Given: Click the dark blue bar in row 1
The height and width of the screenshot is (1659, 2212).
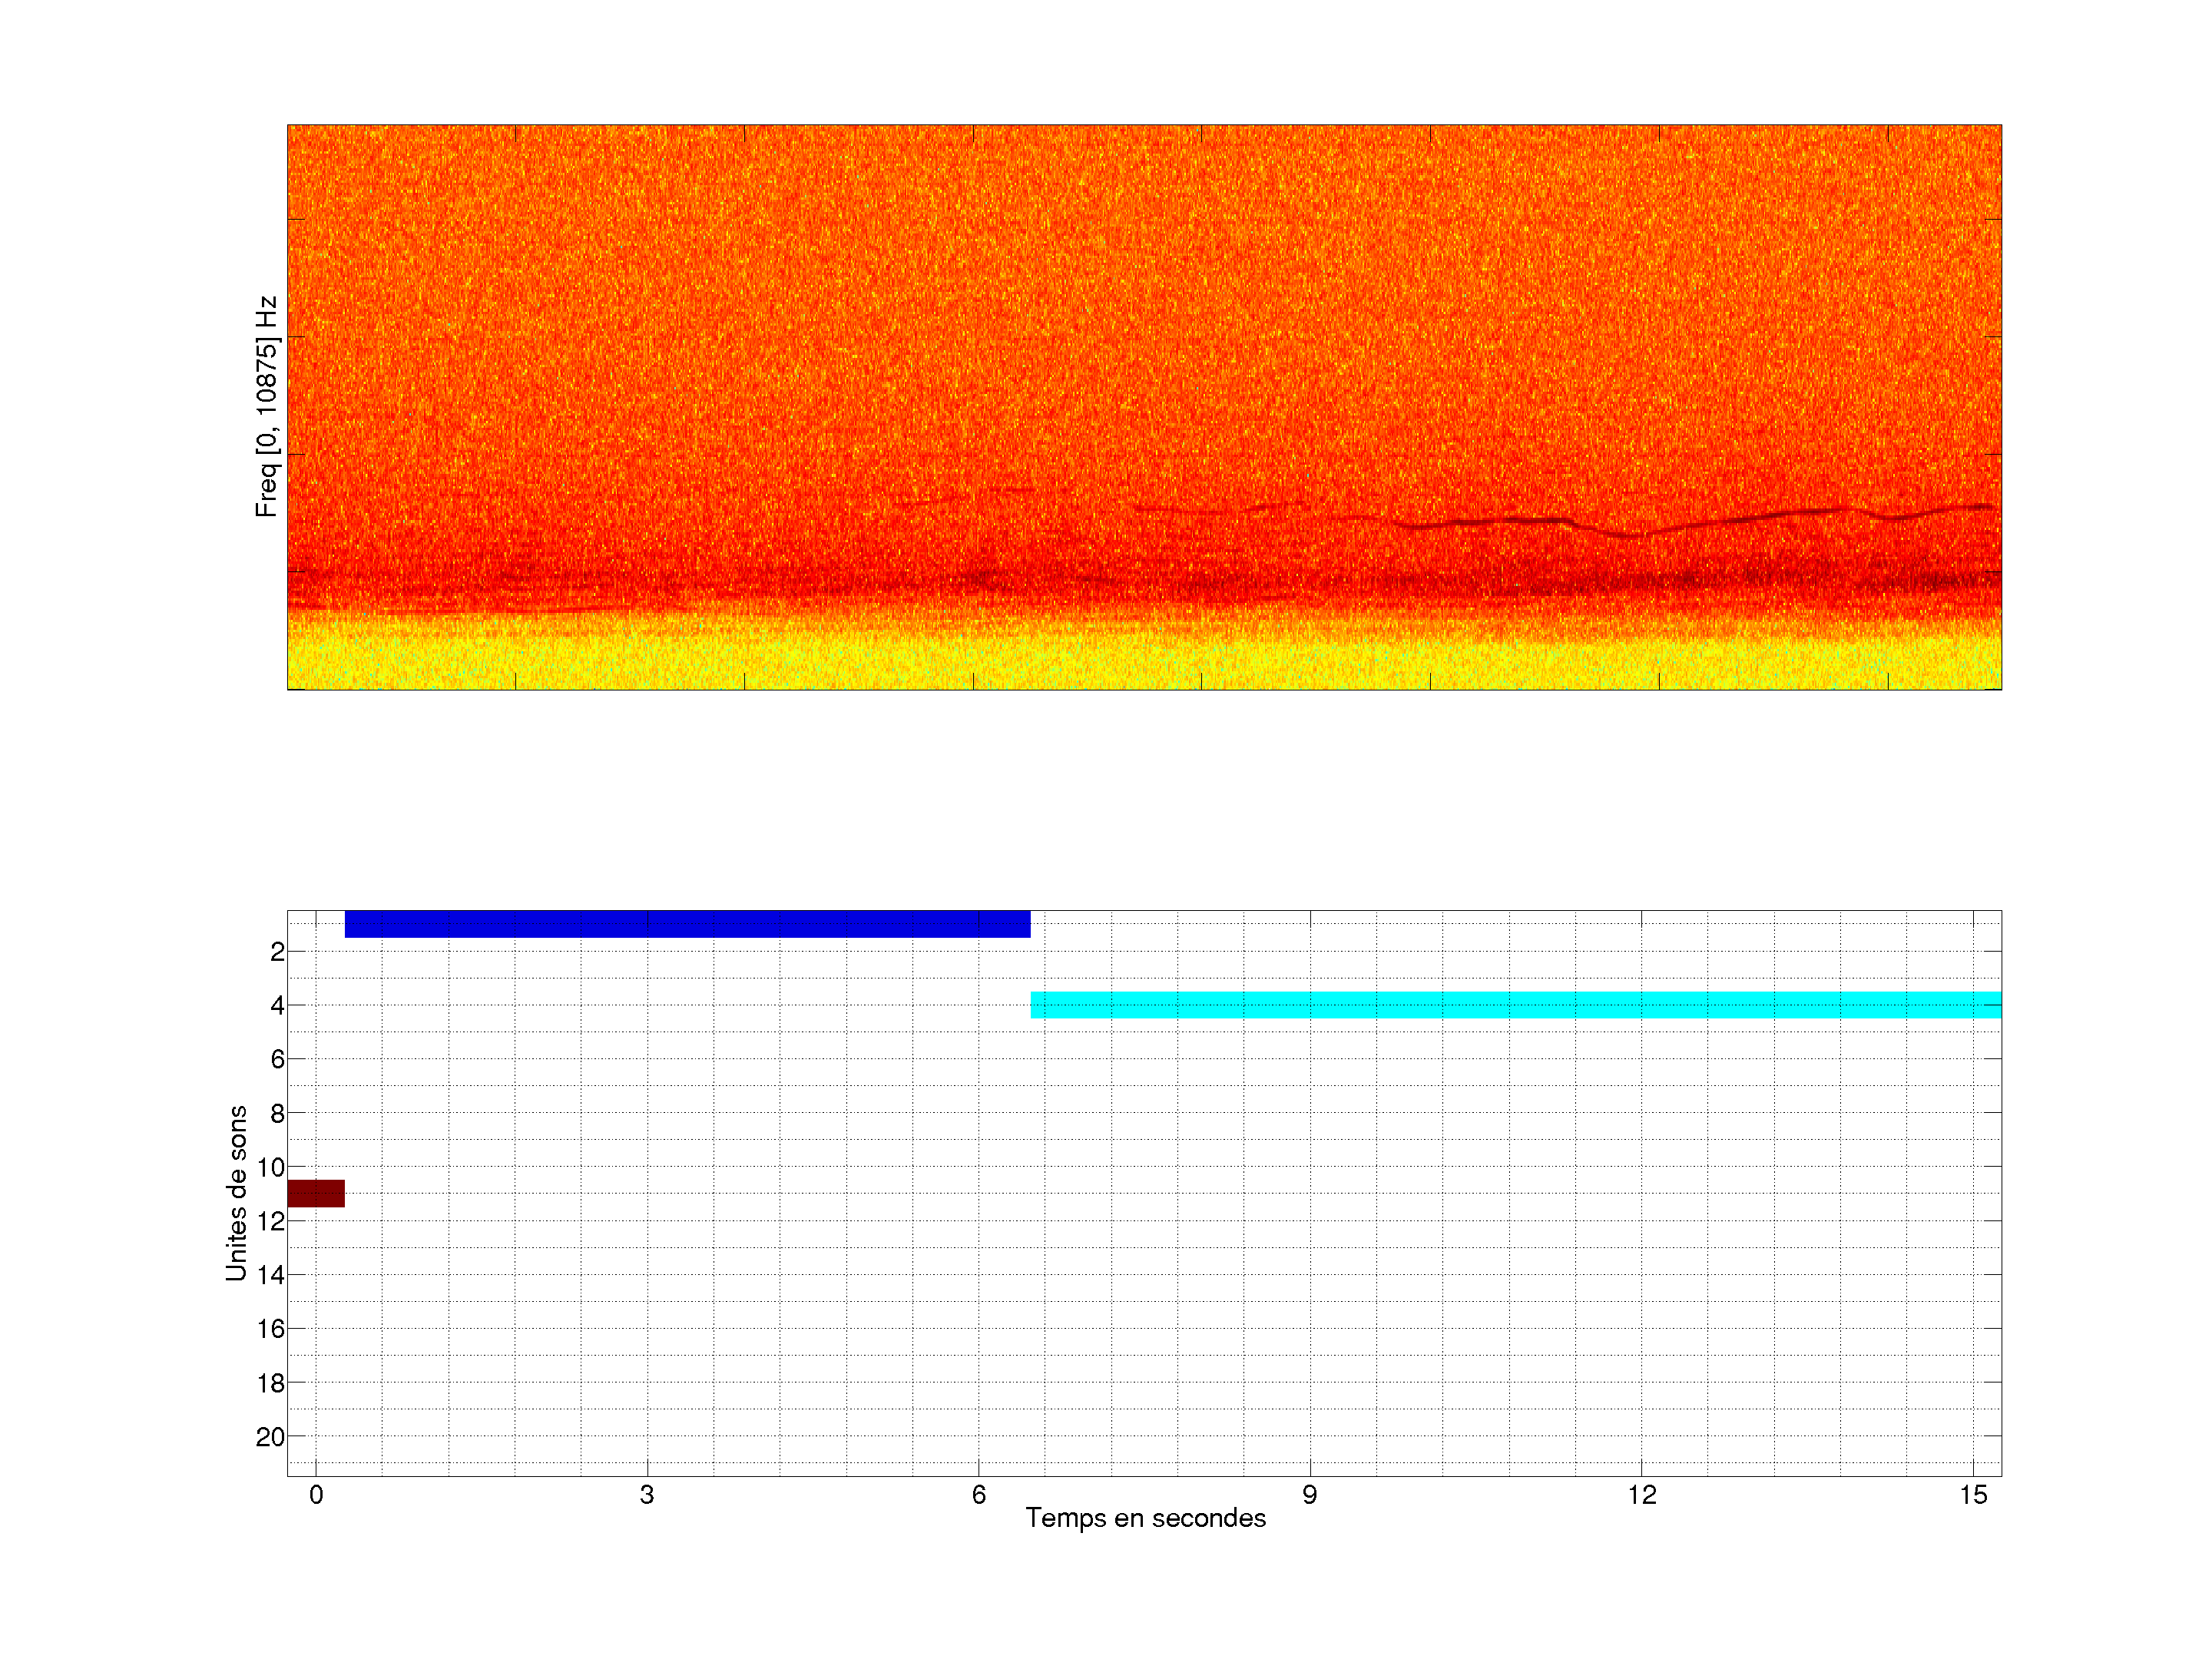Looking at the screenshot, I should 687,923.
